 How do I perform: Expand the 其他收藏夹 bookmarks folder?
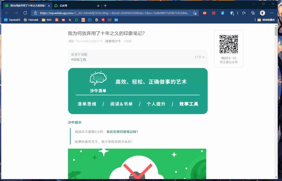266,20
